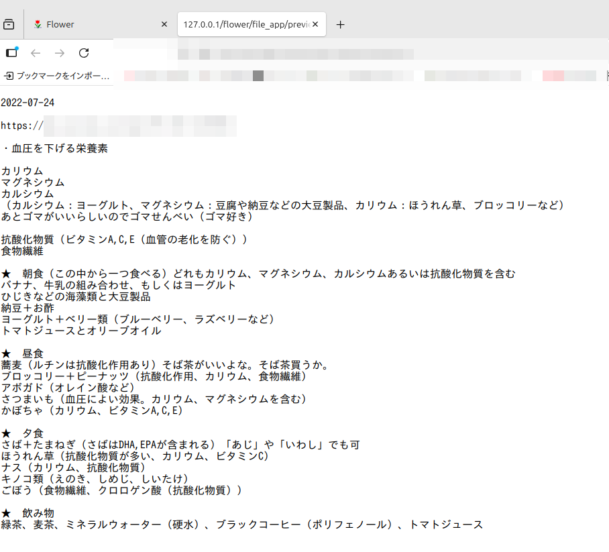Select the 127.0.0.1/flower/file_app preview tab

coord(245,25)
